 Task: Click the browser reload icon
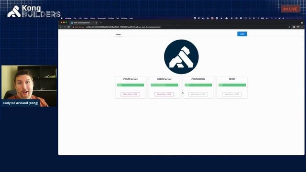(68, 27)
